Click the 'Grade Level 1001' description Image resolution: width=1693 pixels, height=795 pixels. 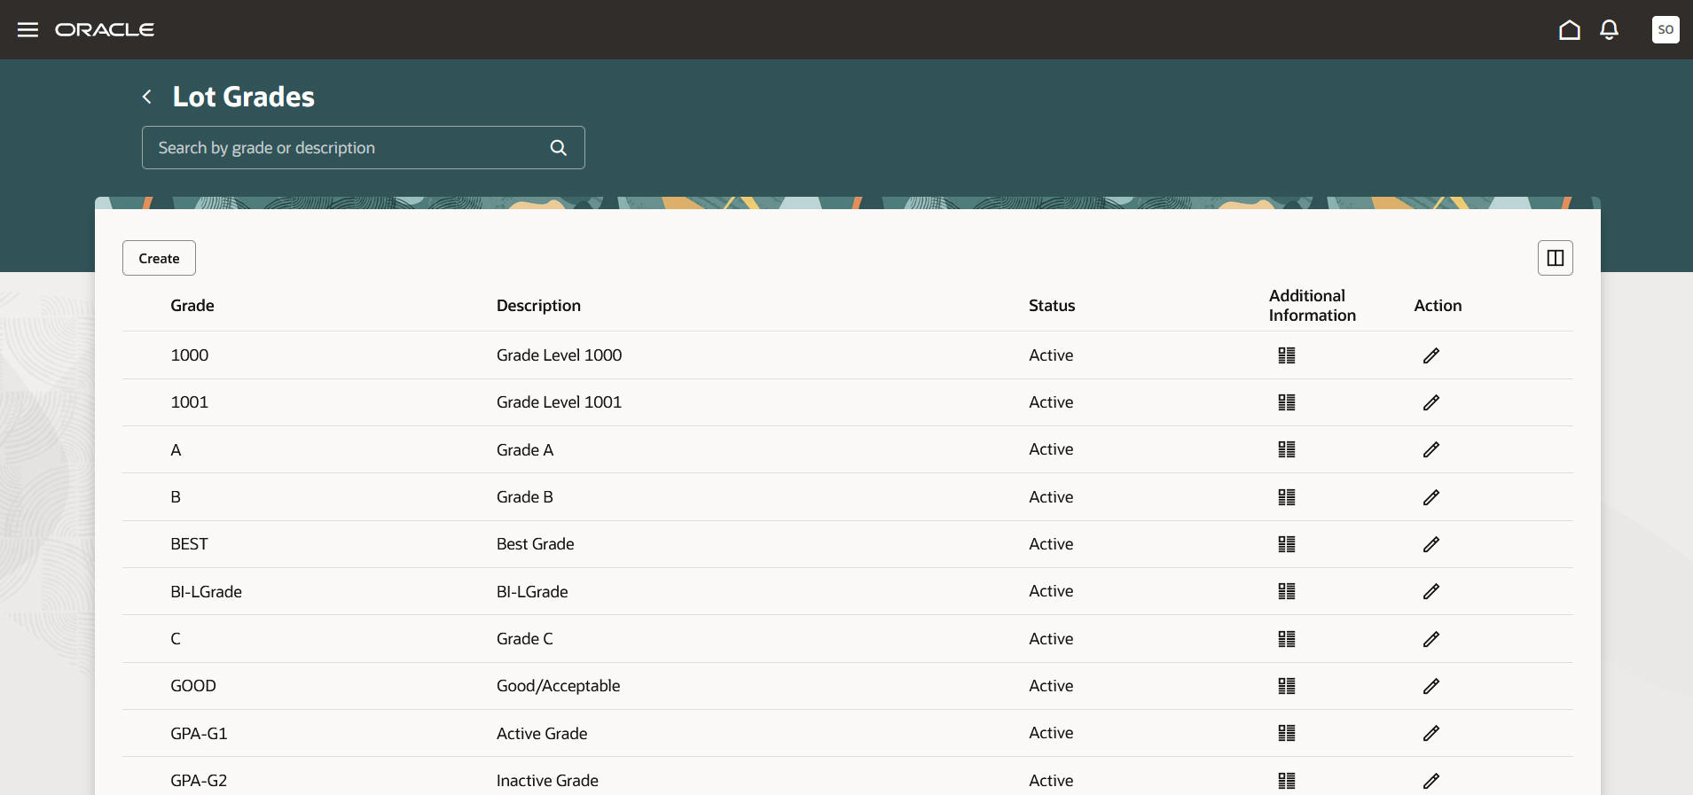point(559,402)
